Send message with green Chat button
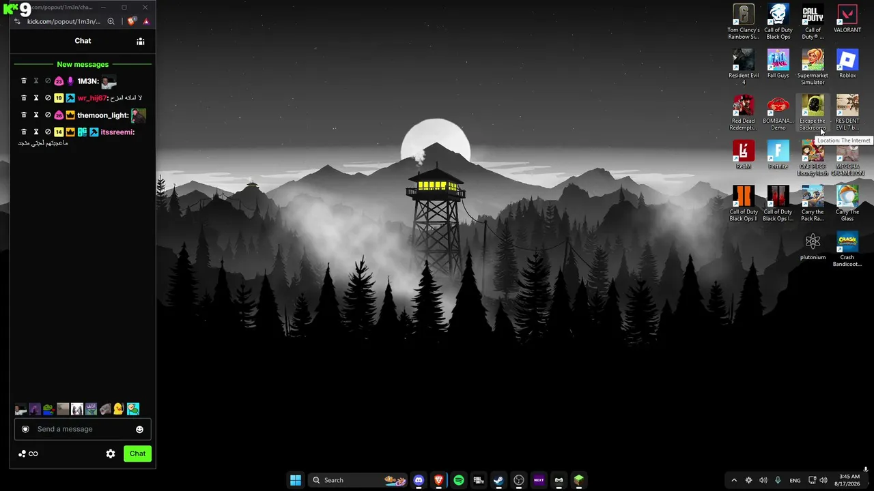 [x=137, y=453]
